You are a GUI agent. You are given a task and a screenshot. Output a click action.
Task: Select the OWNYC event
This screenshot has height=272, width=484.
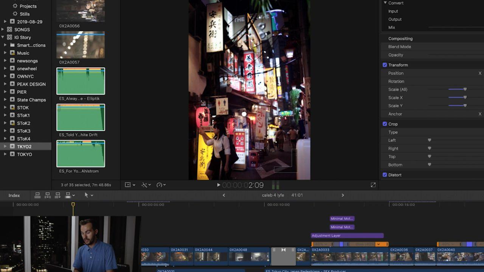click(x=25, y=76)
